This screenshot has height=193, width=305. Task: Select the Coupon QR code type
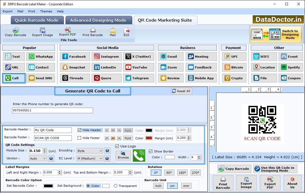291,78
